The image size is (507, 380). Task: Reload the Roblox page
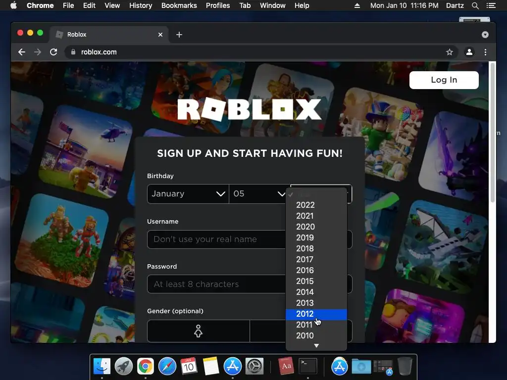tap(53, 52)
